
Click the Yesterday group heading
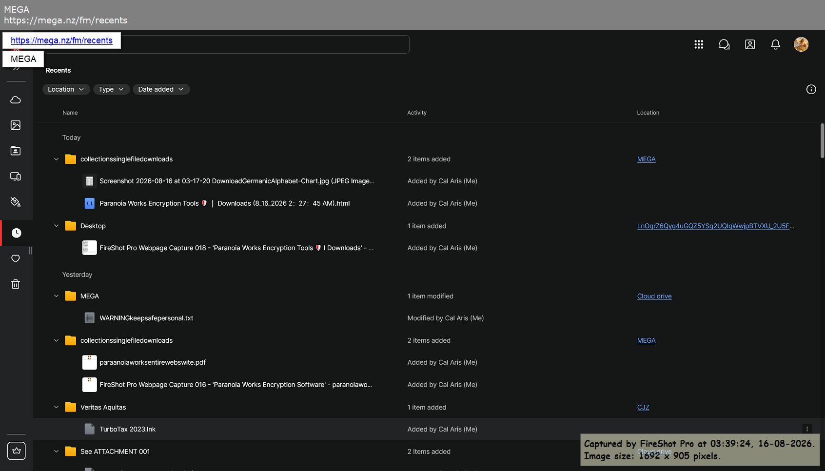77,275
